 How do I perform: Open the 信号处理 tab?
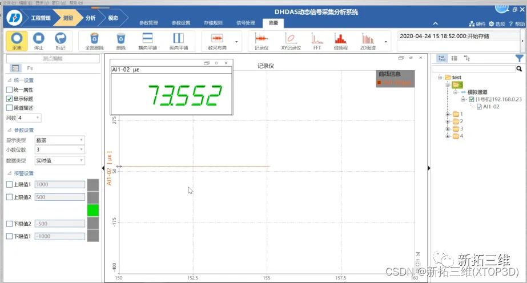246,23
